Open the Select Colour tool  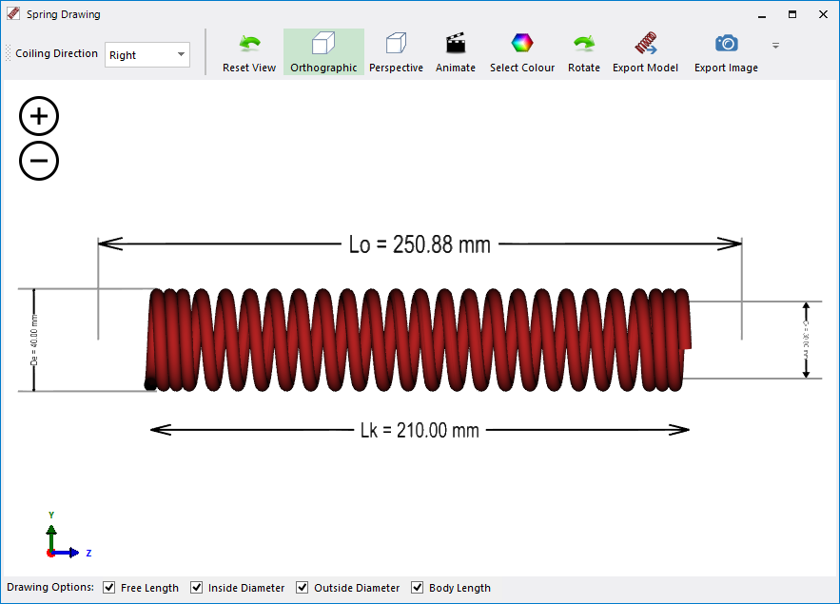(x=521, y=51)
